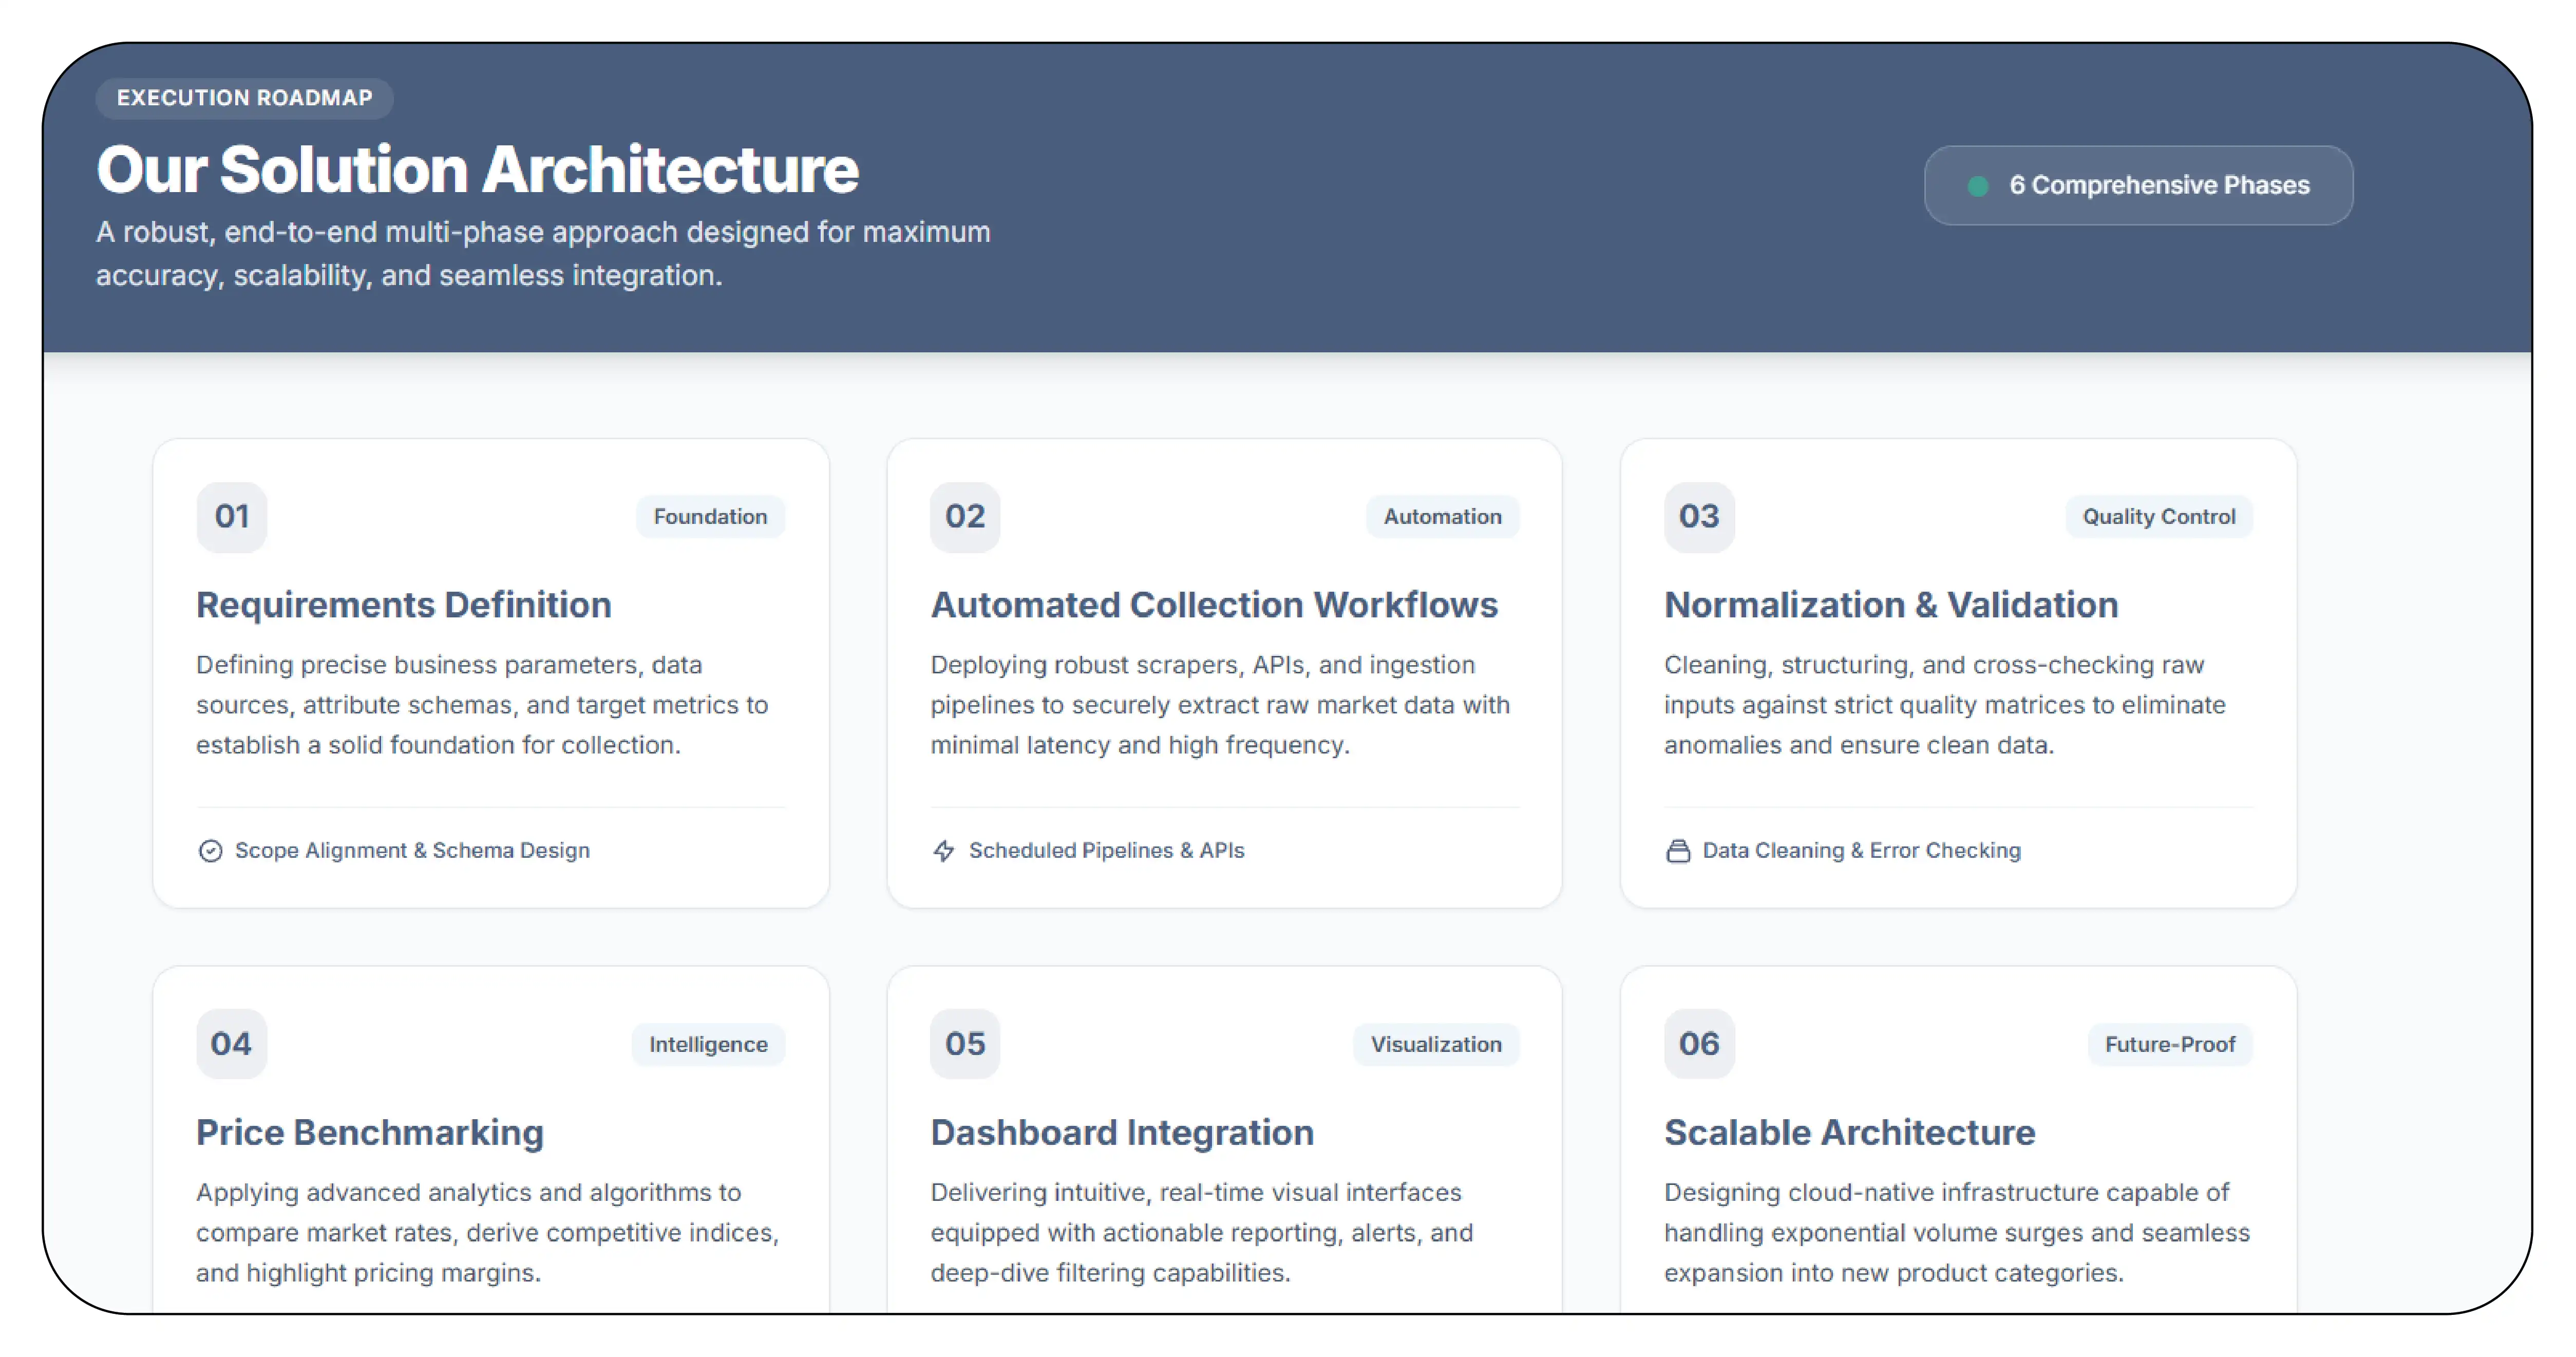The height and width of the screenshot is (1357, 2576).
Task: Open the Price Benchmarking title
Action: (x=370, y=1133)
